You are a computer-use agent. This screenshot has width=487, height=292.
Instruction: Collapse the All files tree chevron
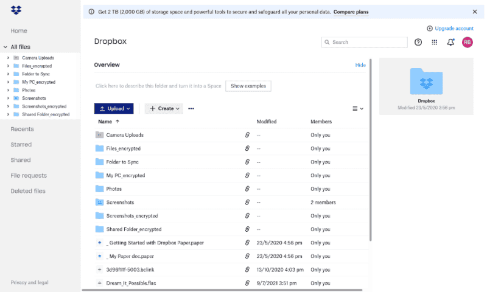pyautogui.click(x=5, y=47)
